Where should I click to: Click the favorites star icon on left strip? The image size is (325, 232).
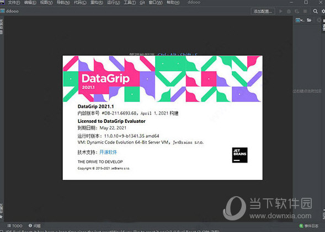click(x=1, y=217)
